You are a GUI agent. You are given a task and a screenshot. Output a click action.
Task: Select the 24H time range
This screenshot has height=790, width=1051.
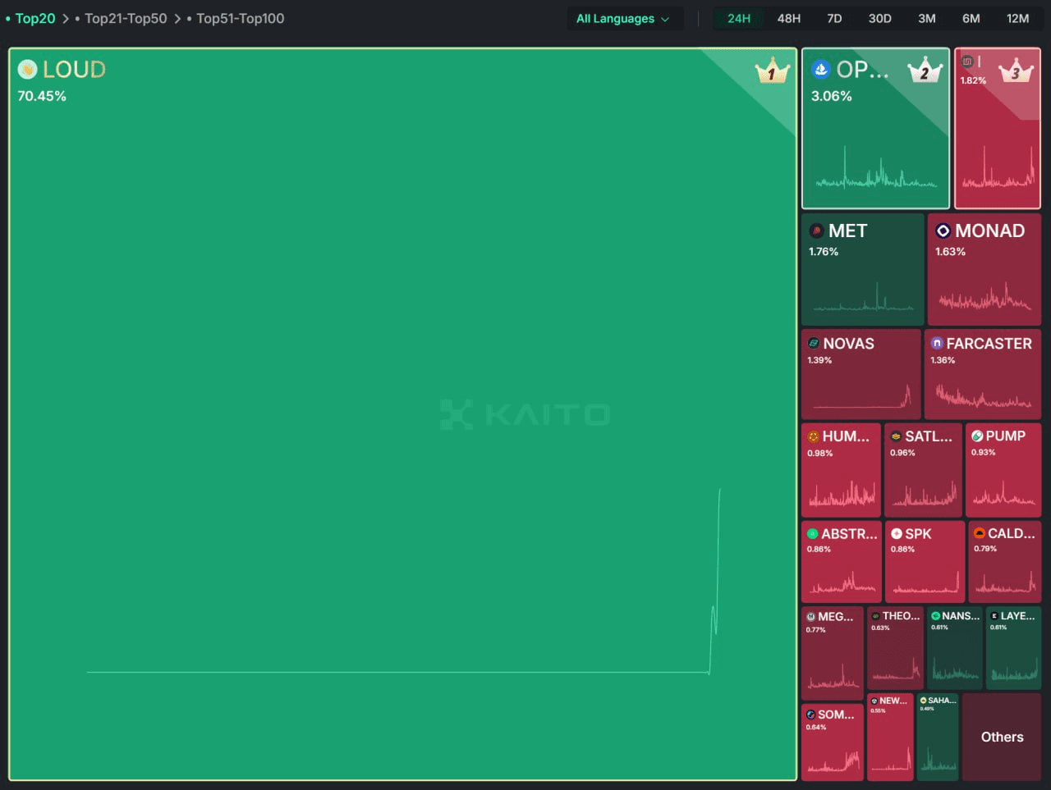(739, 18)
